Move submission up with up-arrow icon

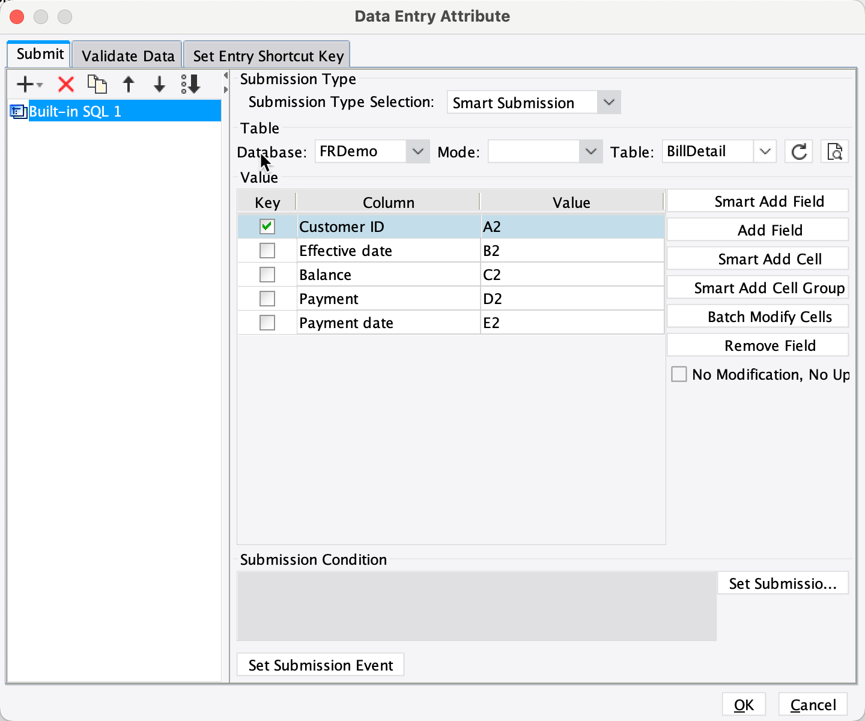[129, 84]
